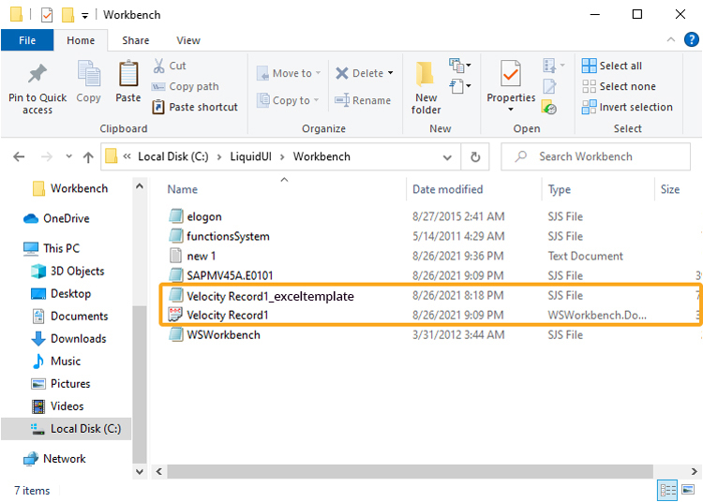This screenshot has width=703, height=502.
Task: Open OneDrive in navigation pane
Action: point(56,218)
